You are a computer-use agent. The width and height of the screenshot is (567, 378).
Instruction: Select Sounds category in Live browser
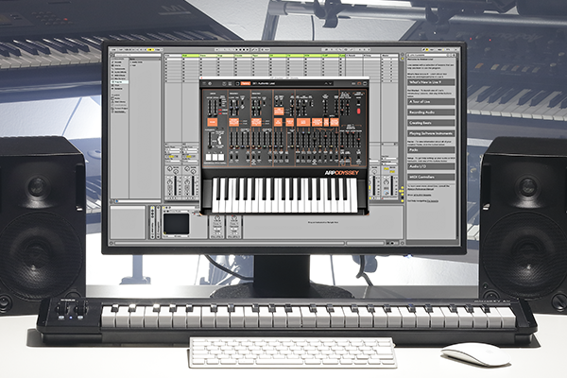(119, 62)
